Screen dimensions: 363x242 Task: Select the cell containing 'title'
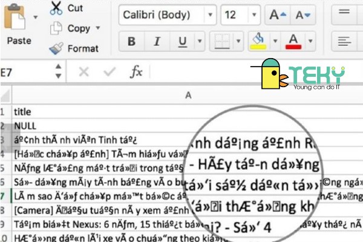[188, 112]
